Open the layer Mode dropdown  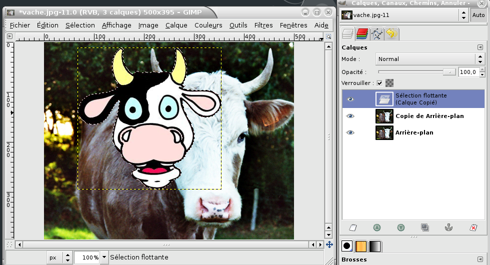coord(430,59)
